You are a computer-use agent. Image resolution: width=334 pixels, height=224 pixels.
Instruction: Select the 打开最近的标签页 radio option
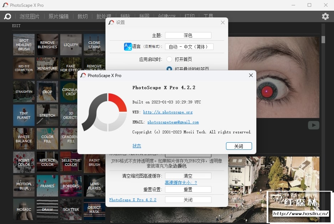pos(169,68)
